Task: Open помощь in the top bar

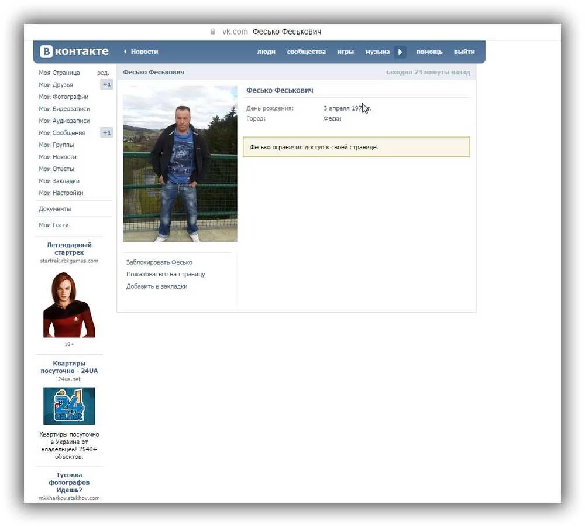Action: click(429, 52)
